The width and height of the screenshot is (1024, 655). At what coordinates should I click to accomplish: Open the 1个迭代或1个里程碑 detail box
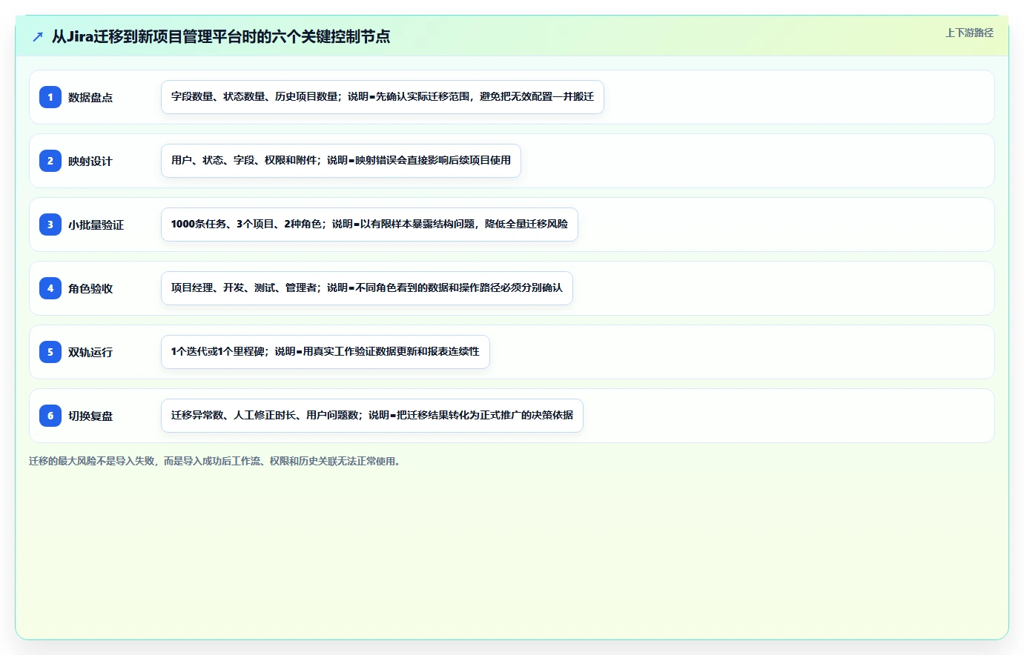click(326, 352)
